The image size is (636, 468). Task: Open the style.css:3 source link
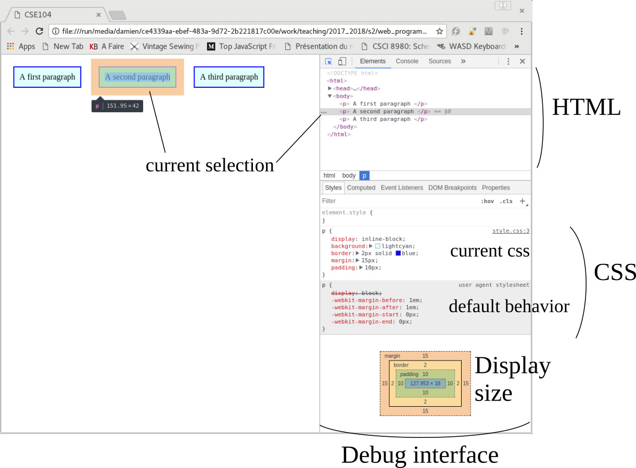point(511,231)
